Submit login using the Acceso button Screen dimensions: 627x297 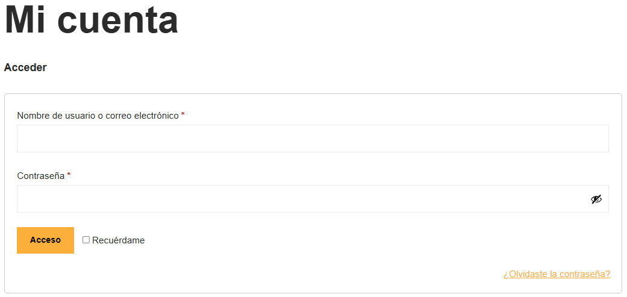click(45, 240)
